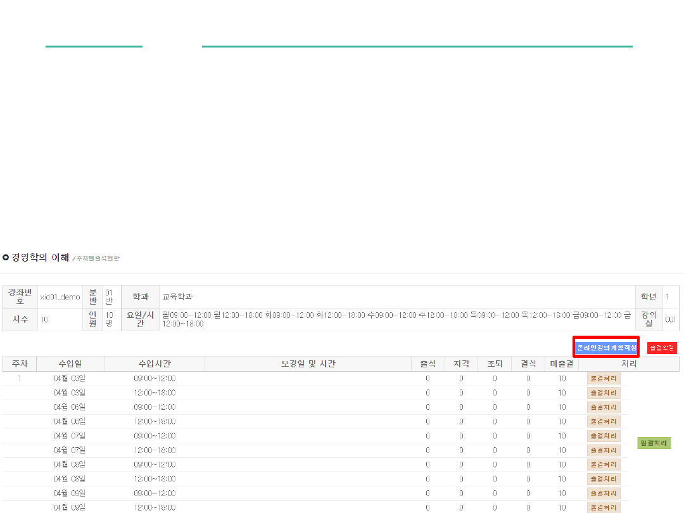
Task: Click the xid01_demo course number cell
Action: pyautogui.click(x=60, y=296)
